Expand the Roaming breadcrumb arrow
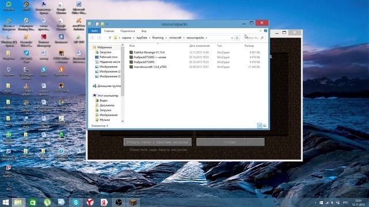Viewport: 369px width, 207px height. point(166,38)
